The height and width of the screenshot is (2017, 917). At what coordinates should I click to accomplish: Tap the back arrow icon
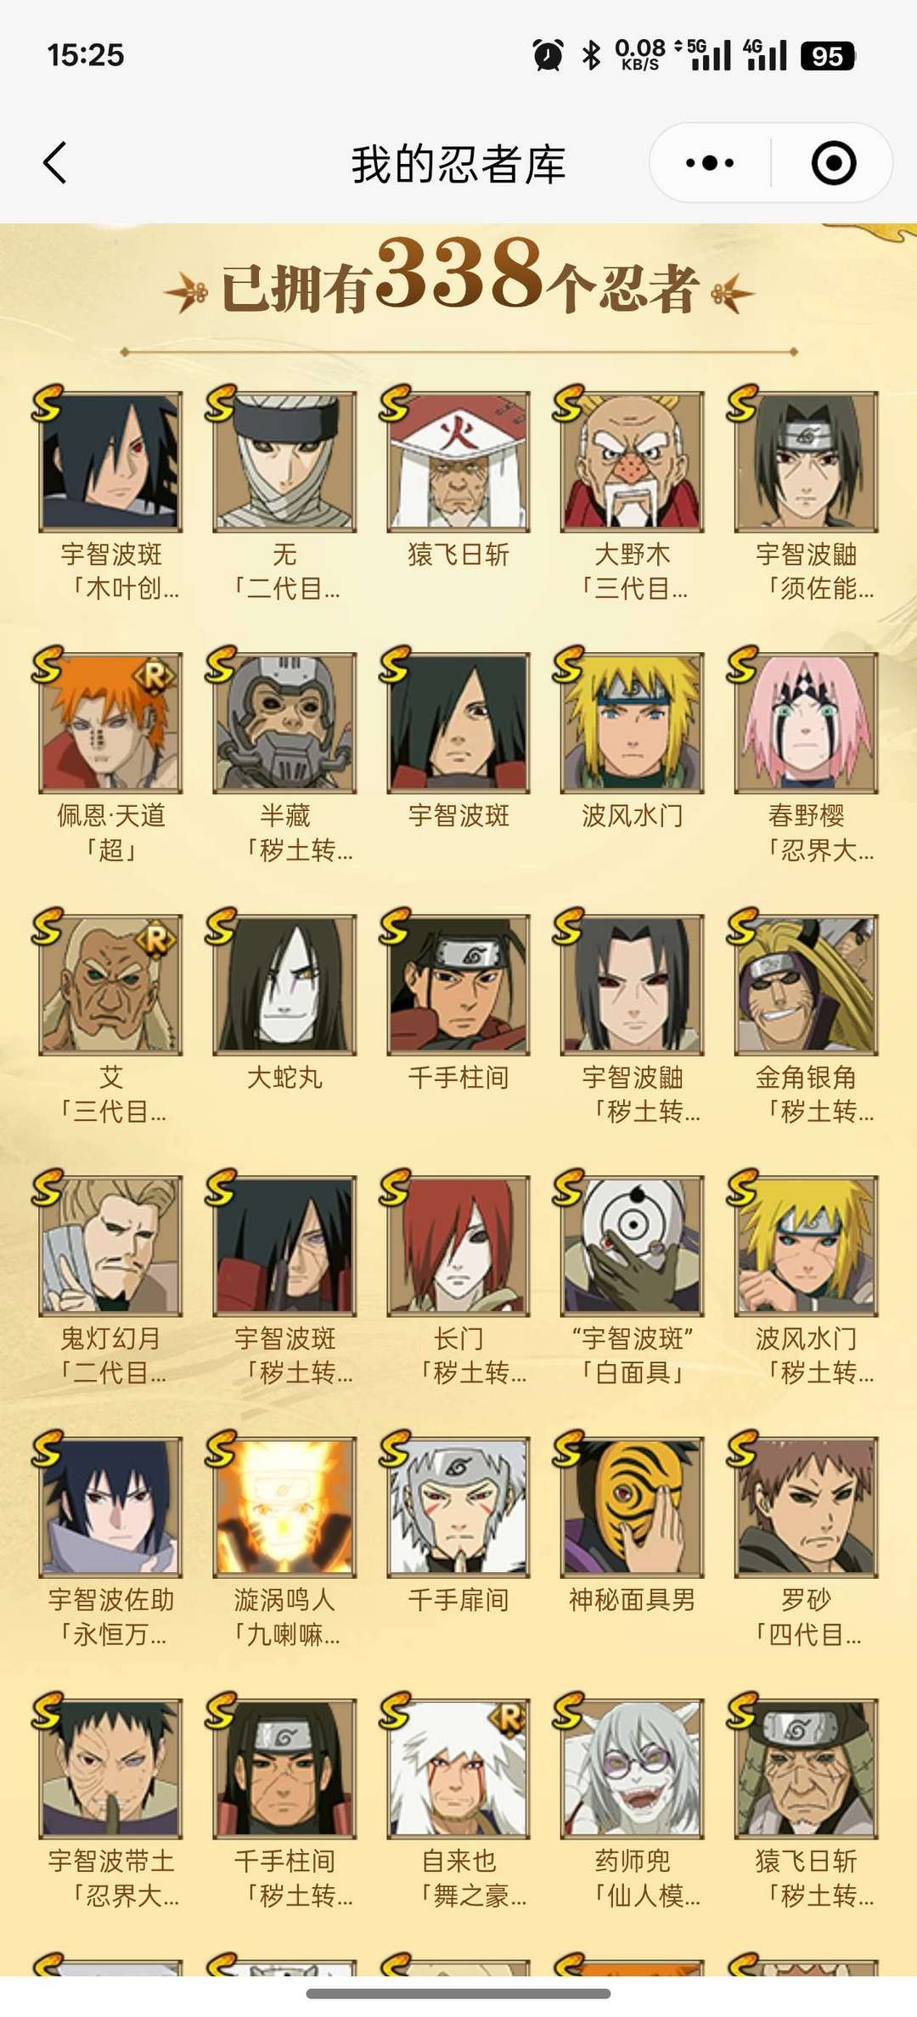coord(55,163)
